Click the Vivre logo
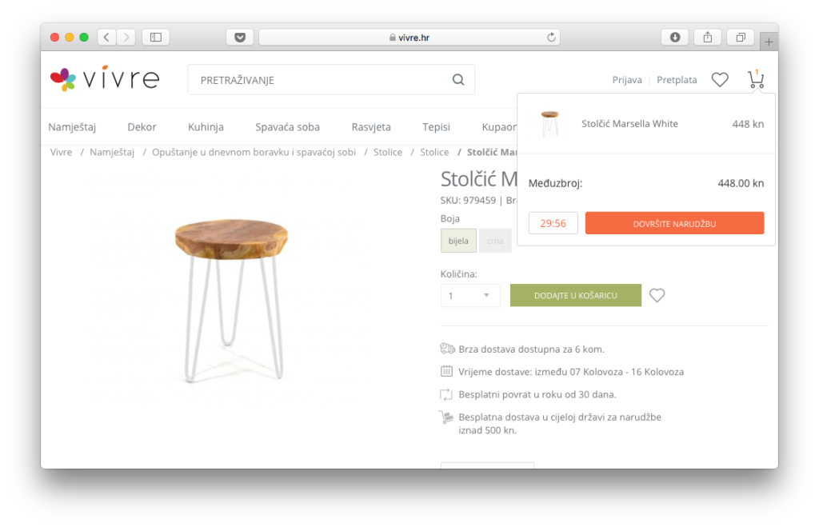Image resolution: width=819 pixels, height=527 pixels. point(105,79)
